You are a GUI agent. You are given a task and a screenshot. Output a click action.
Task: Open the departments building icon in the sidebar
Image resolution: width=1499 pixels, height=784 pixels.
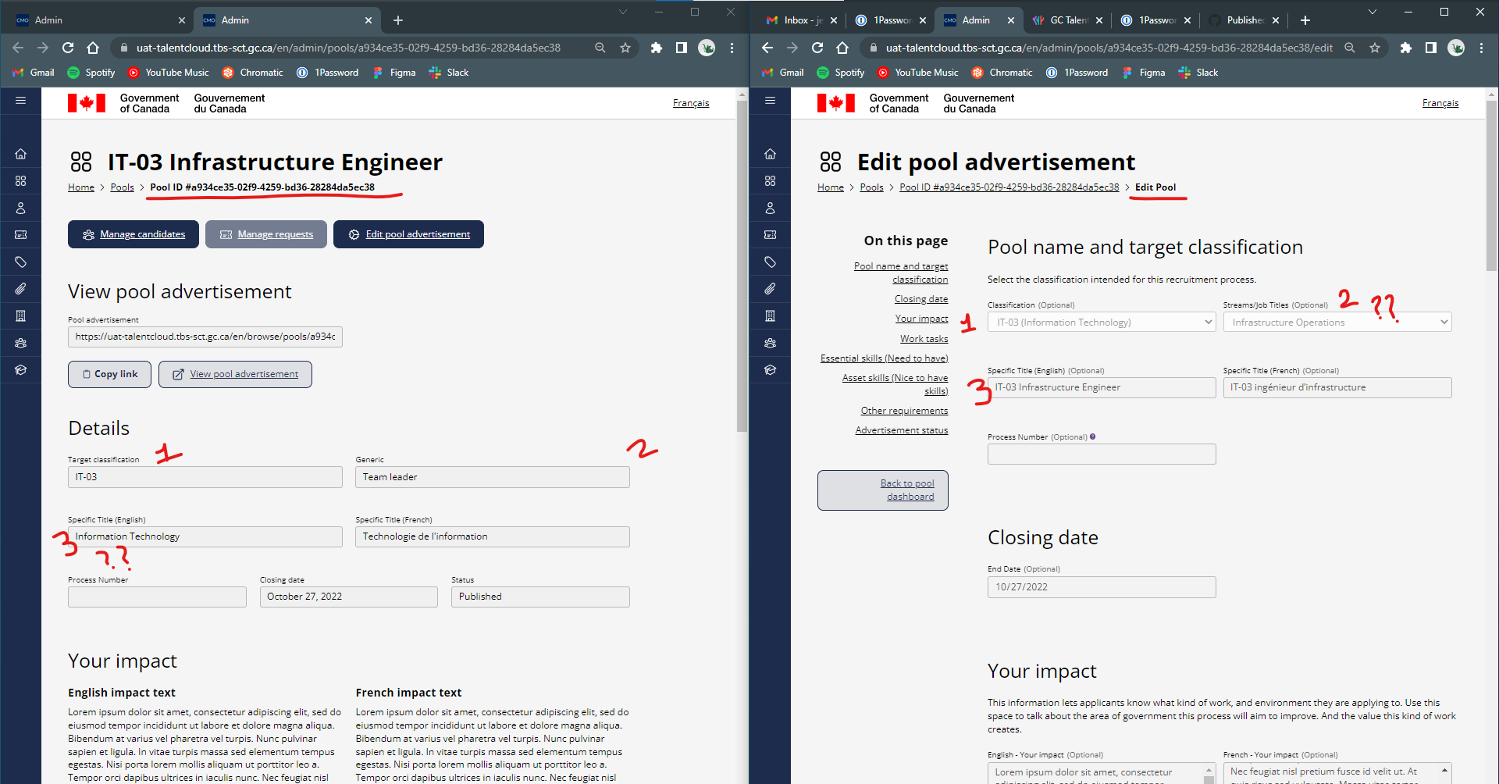point(20,315)
